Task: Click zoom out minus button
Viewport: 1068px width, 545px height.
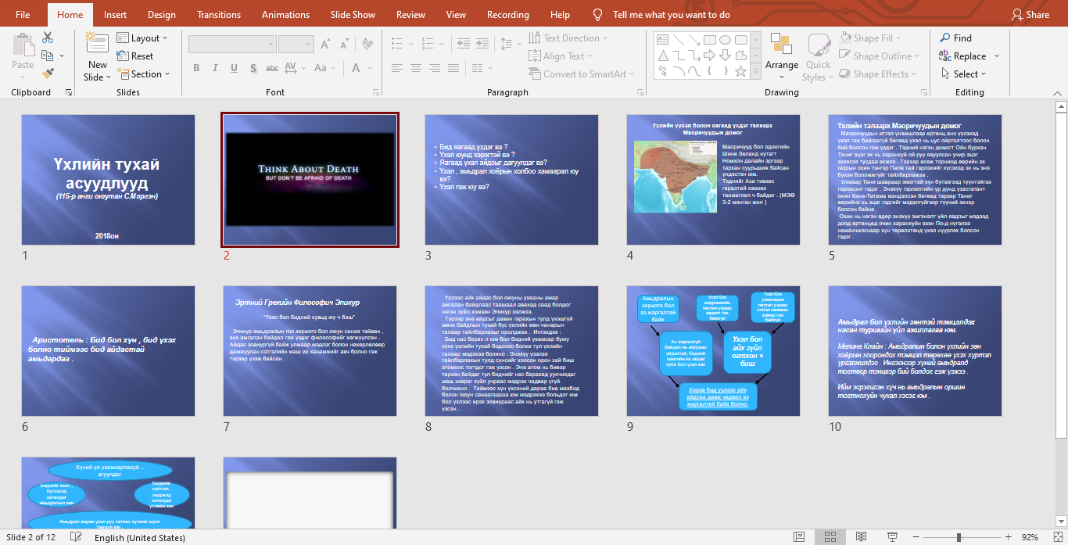Action: click(x=918, y=537)
